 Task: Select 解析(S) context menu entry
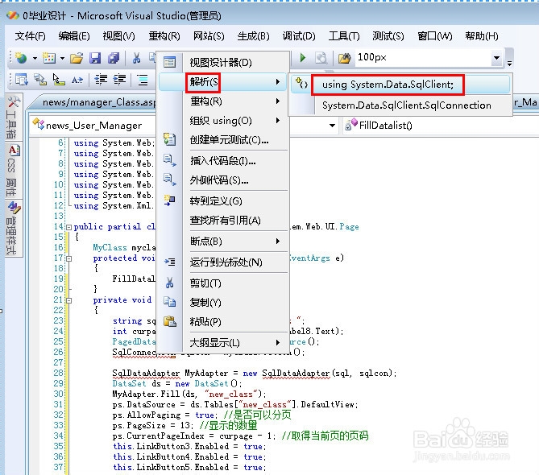pyautogui.click(x=222, y=82)
